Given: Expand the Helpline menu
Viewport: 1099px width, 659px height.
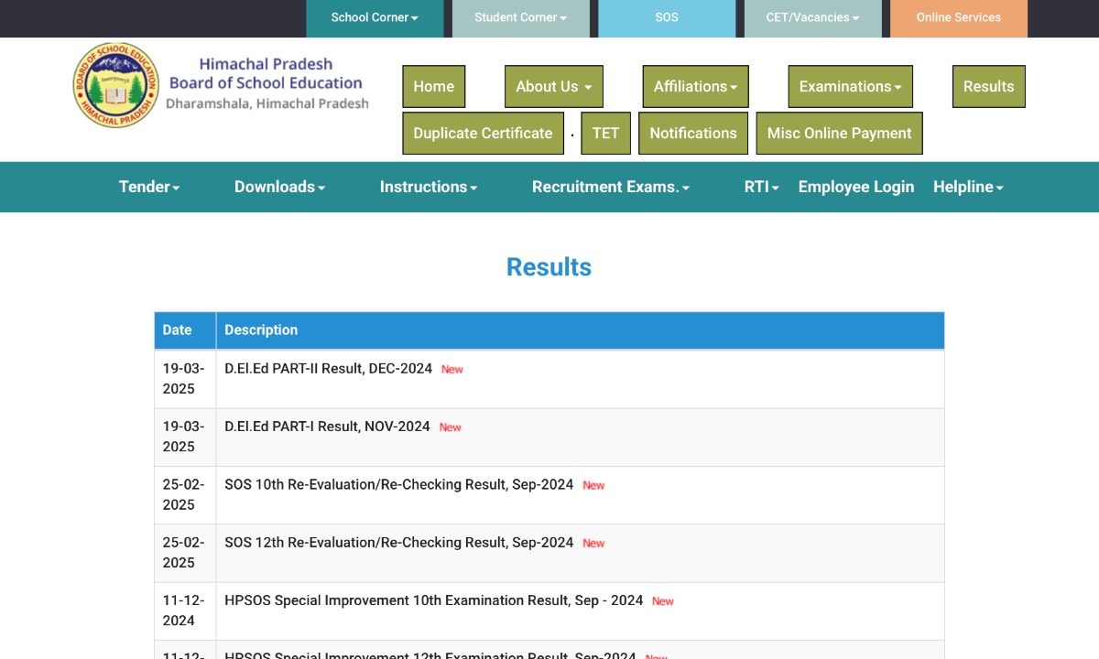Looking at the screenshot, I should pyautogui.click(x=969, y=187).
